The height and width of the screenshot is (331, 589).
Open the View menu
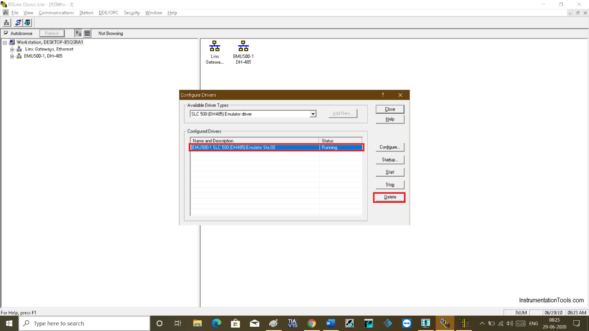28,13
